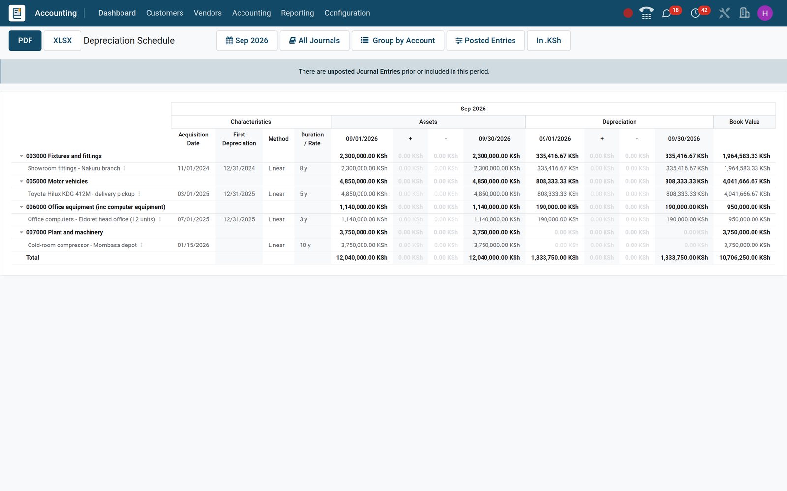The width and height of the screenshot is (787, 491).
Task: Open the Showroom fittings - Nakuru branch asset
Action: pos(74,168)
